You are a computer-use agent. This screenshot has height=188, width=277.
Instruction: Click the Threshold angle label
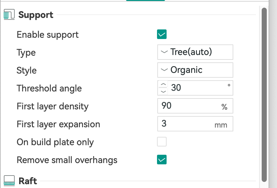coord(49,88)
